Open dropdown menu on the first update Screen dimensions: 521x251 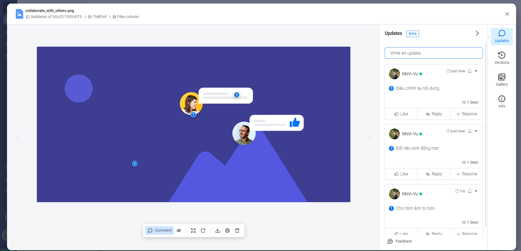(x=476, y=71)
